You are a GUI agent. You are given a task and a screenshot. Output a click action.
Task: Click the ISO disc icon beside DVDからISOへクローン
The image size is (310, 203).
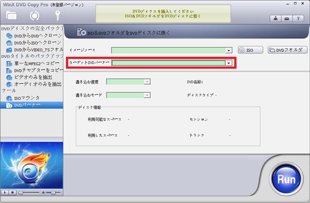[9, 43]
